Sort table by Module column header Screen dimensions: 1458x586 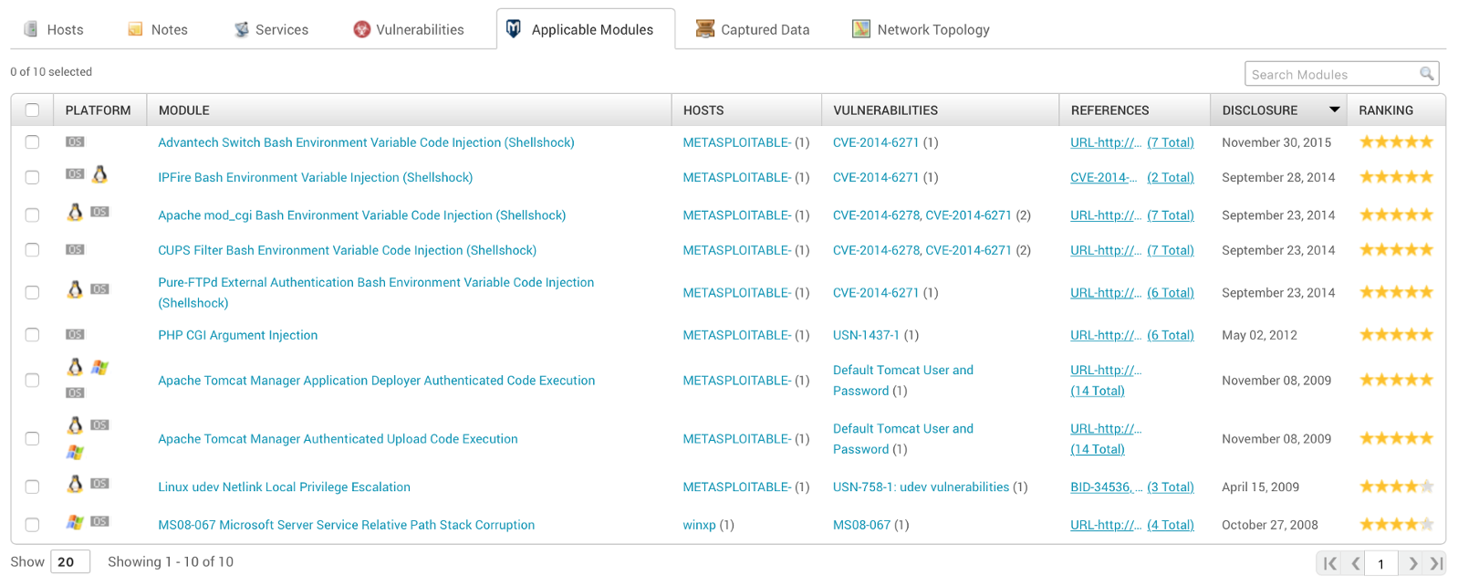pos(184,110)
